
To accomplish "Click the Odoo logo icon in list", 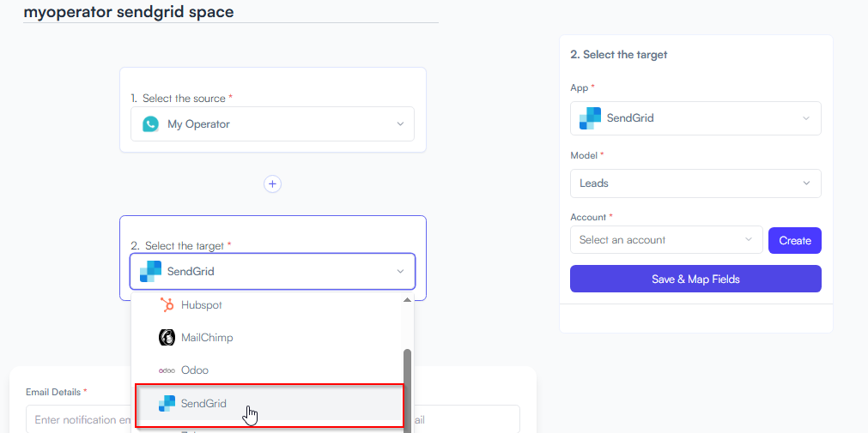I will point(167,370).
